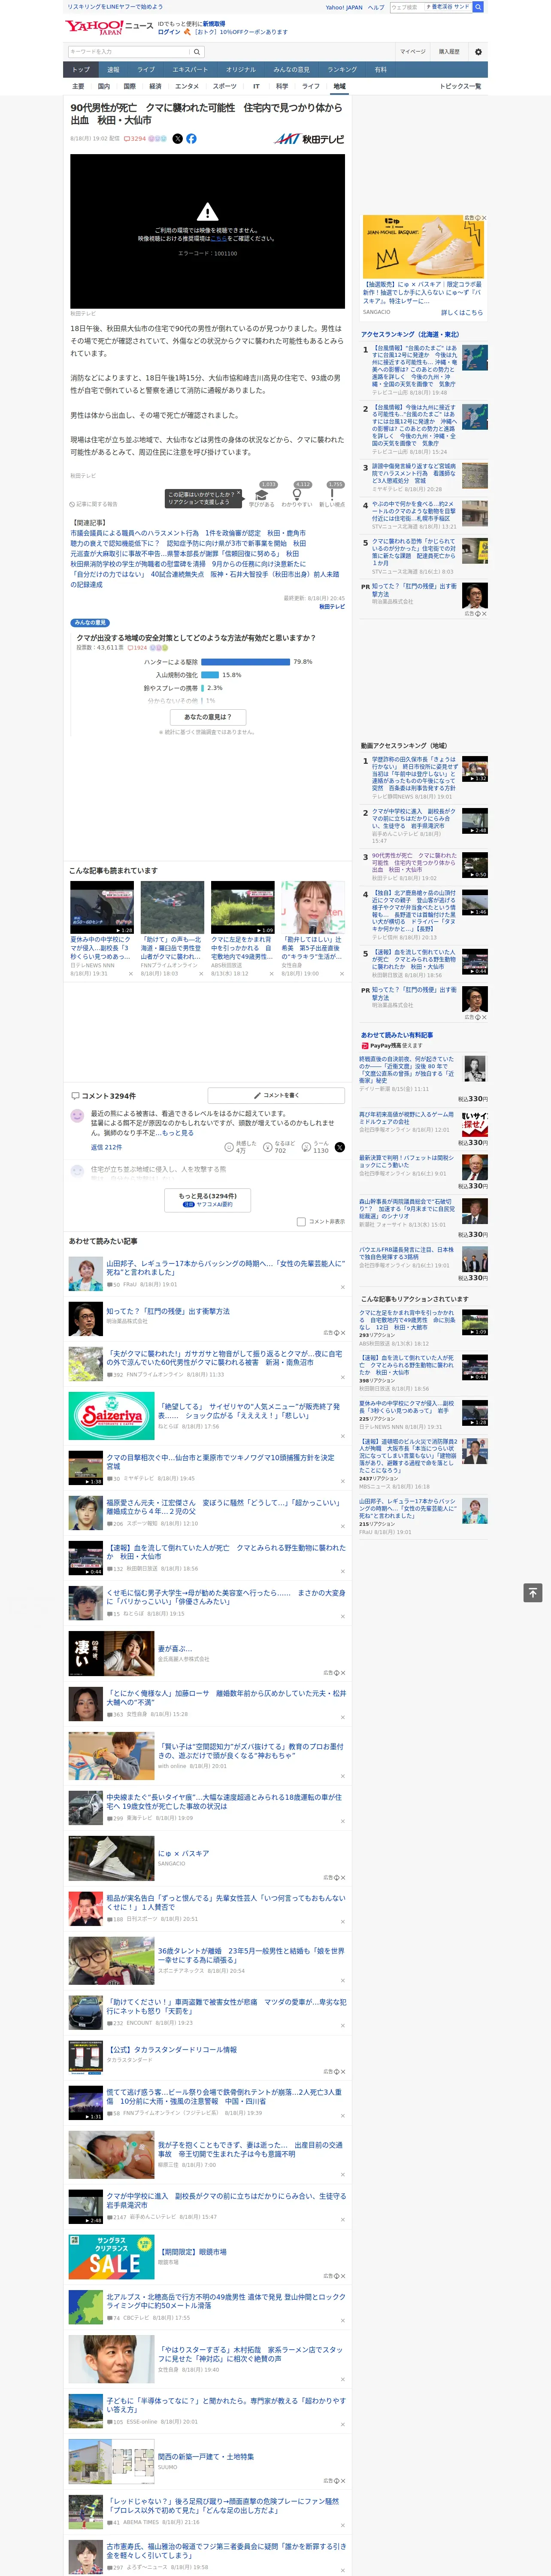The width and height of the screenshot is (551, 2576).
Task: Click the Yahoo! JAPAN news logo
Action: [109, 27]
